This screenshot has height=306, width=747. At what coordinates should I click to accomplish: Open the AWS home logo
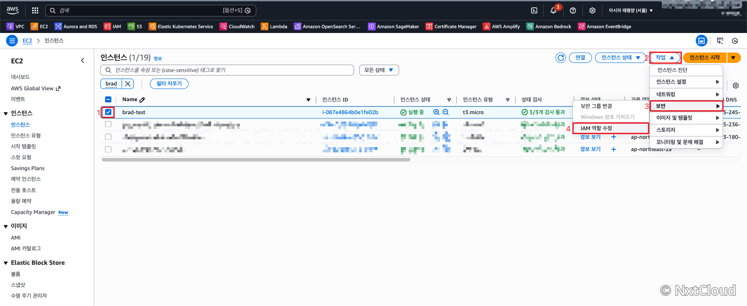(13, 10)
